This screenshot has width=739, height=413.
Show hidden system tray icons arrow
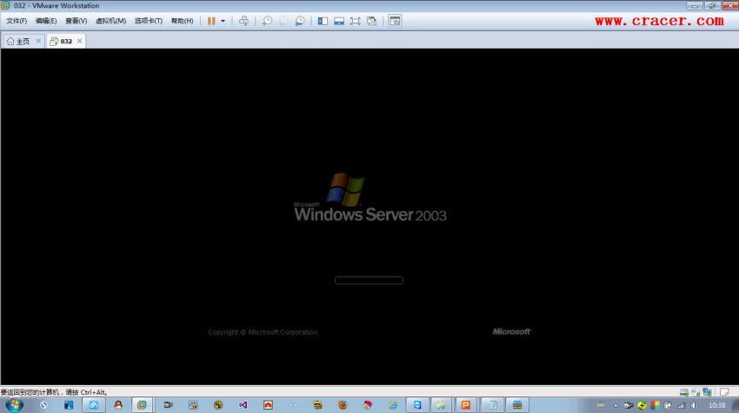coord(615,405)
